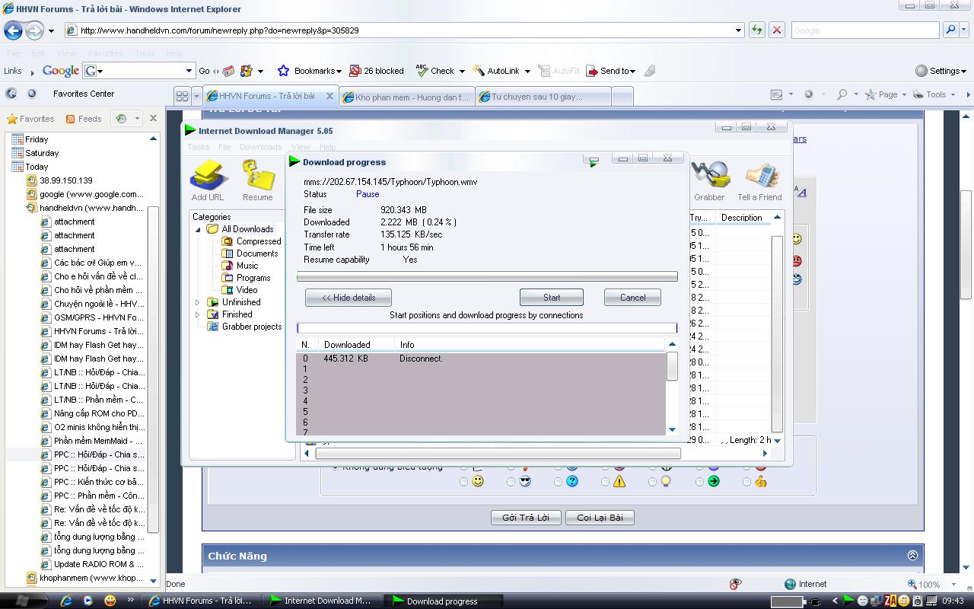The image size is (974, 609).
Task: Click the download progress bar
Action: point(486,277)
